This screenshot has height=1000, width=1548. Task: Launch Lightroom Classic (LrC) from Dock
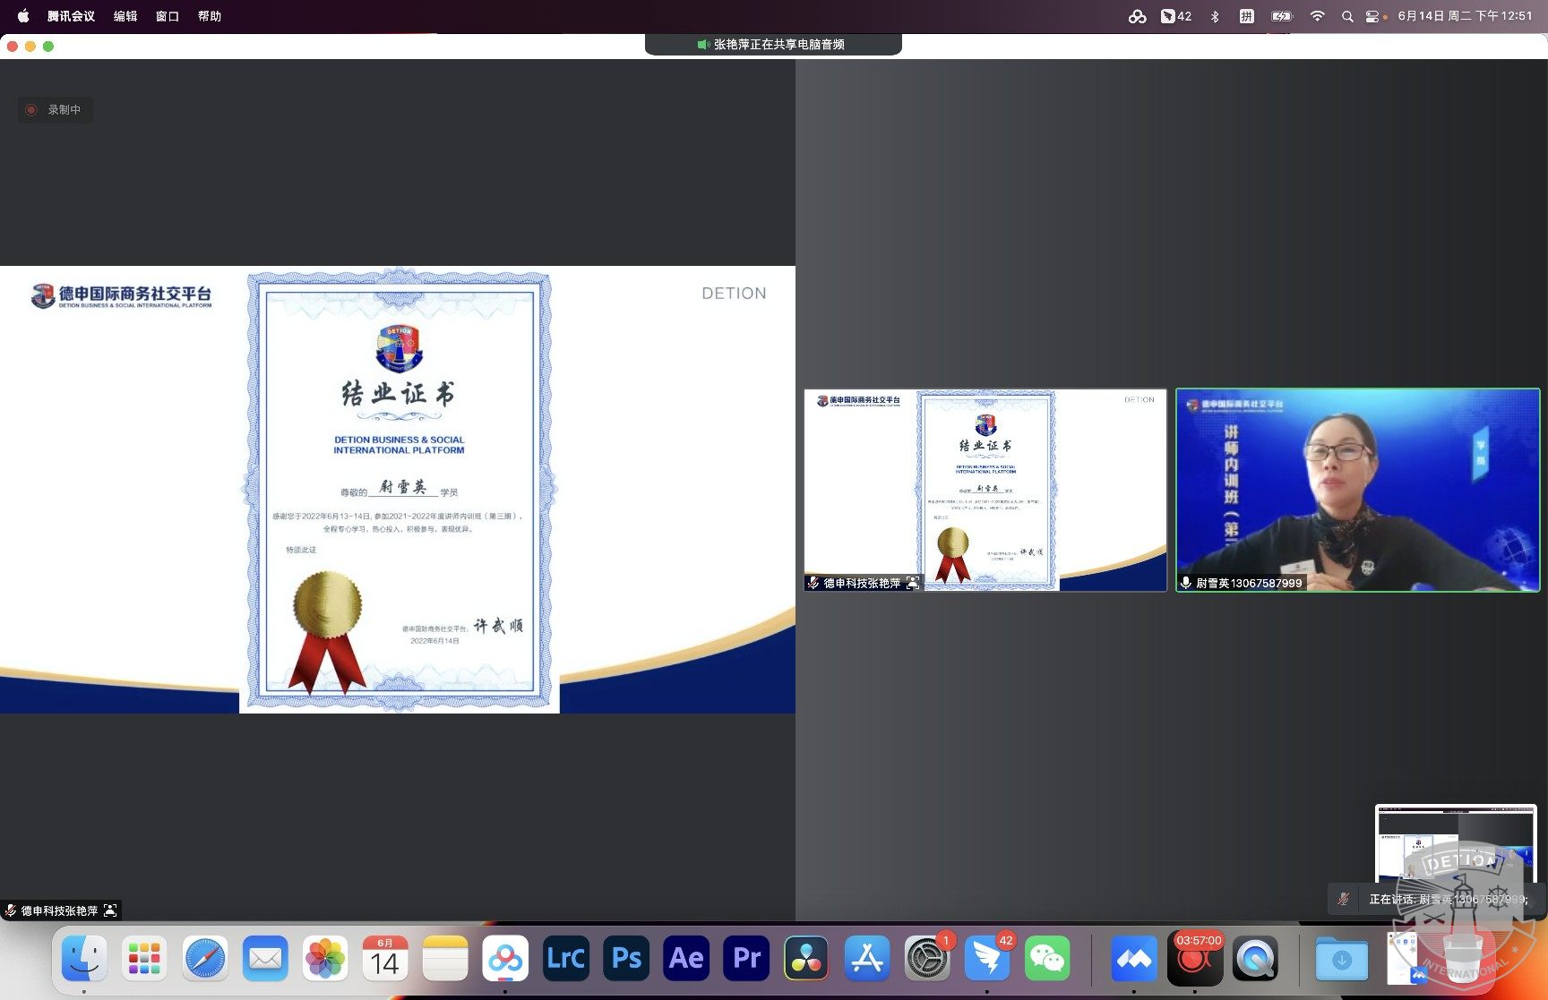click(x=566, y=959)
